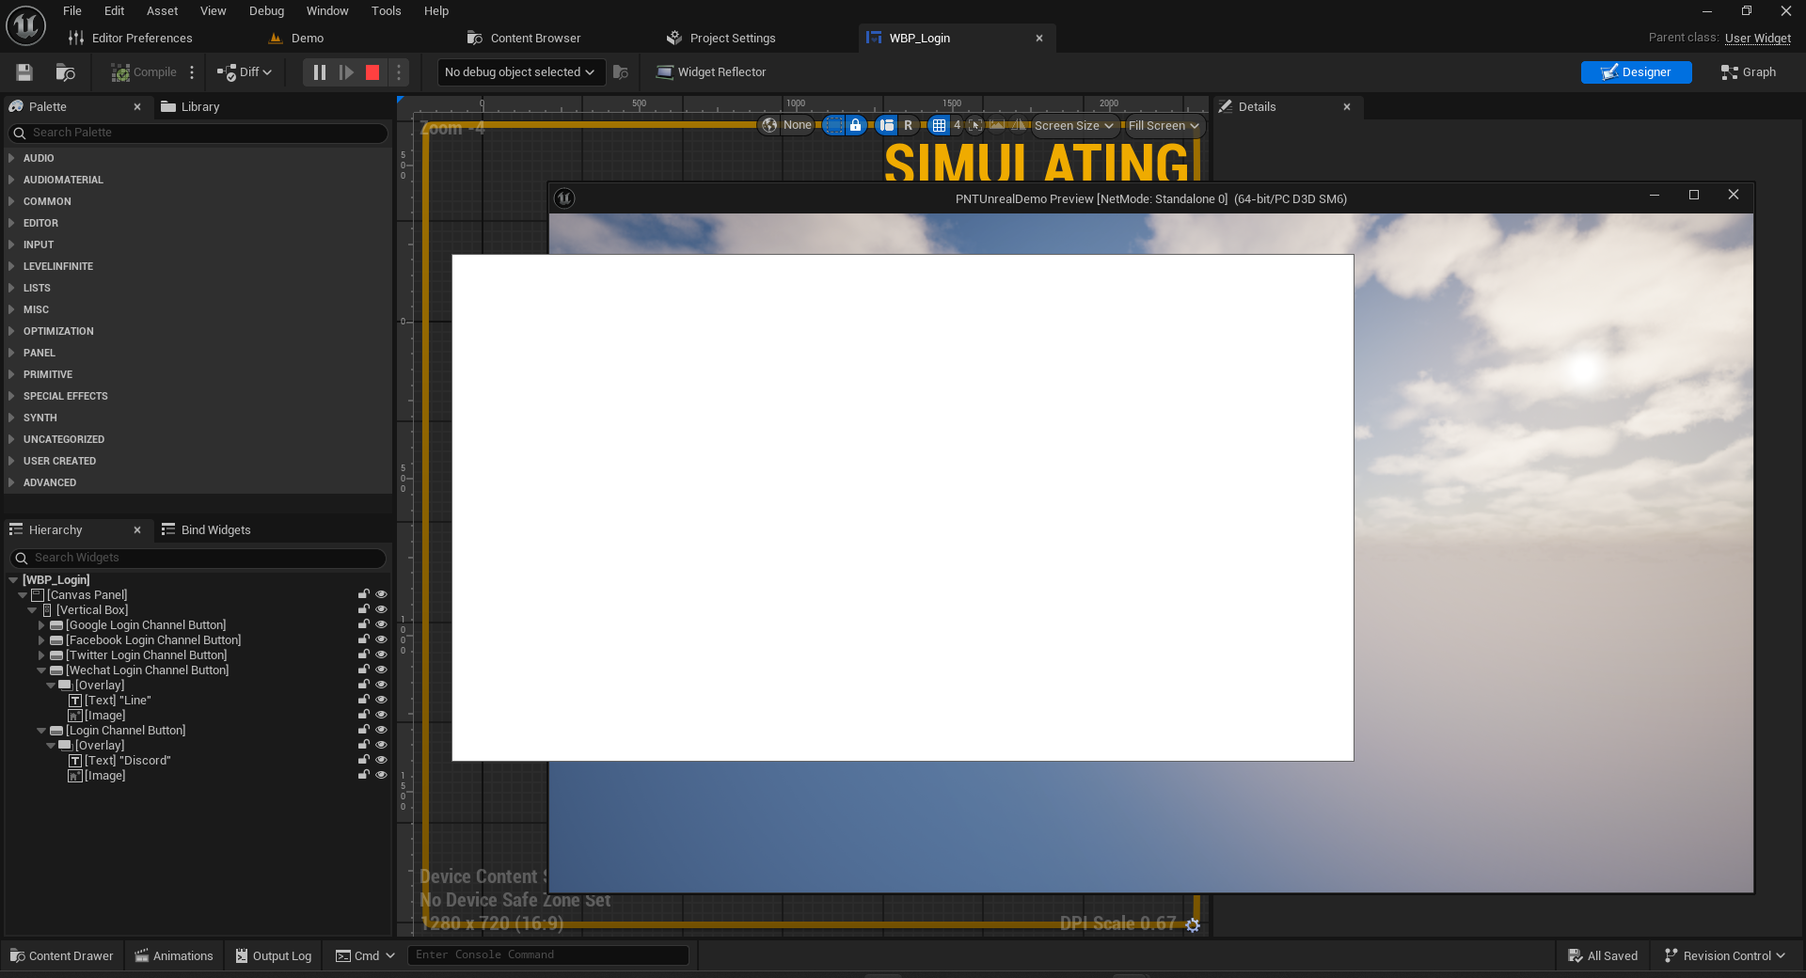Image resolution: width=1806 pixels, height=978 pixels.
Task: Click the Save asset icon
Action: (x=24, y=72)
